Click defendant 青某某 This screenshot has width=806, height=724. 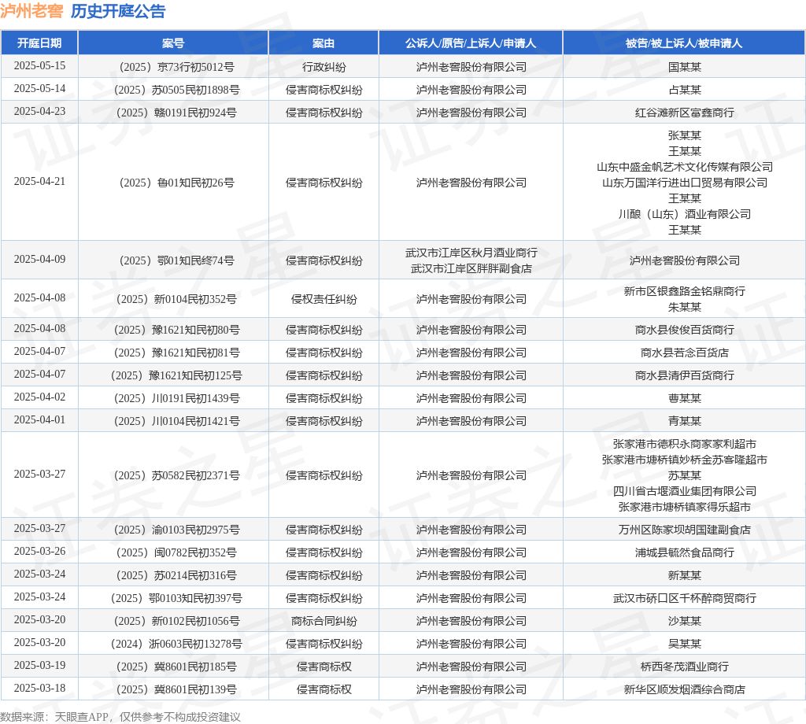[x=684, y=421]
